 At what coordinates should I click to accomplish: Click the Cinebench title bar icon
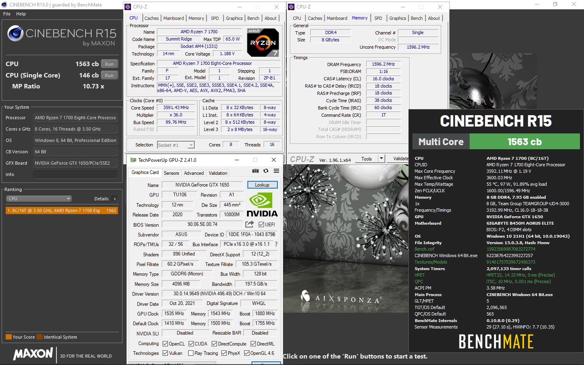(4, 4)
